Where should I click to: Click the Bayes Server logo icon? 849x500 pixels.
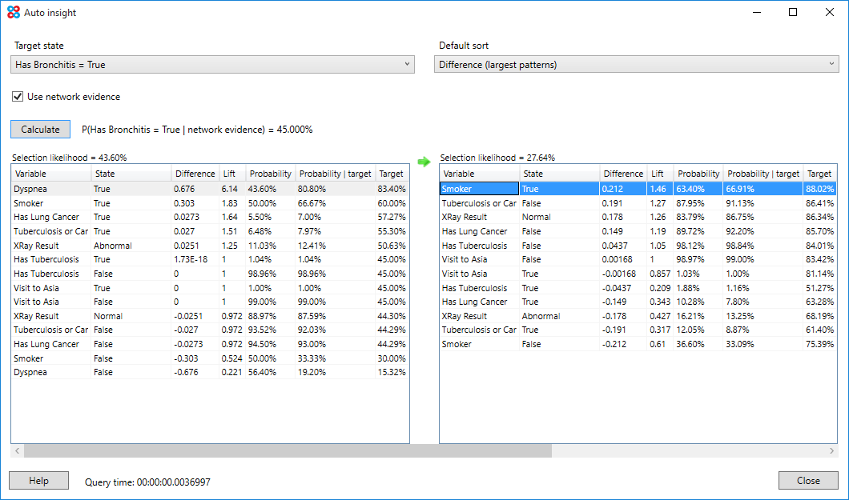coord(13,12)
